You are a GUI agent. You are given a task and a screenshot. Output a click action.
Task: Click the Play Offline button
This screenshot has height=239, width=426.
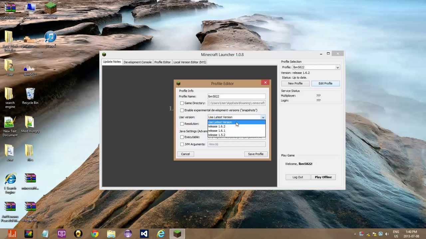coord(323,177)
